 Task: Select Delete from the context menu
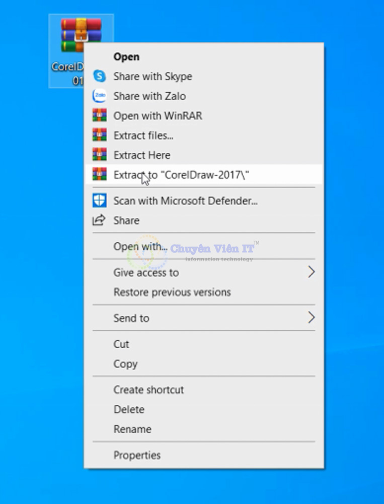pos(129,410)
